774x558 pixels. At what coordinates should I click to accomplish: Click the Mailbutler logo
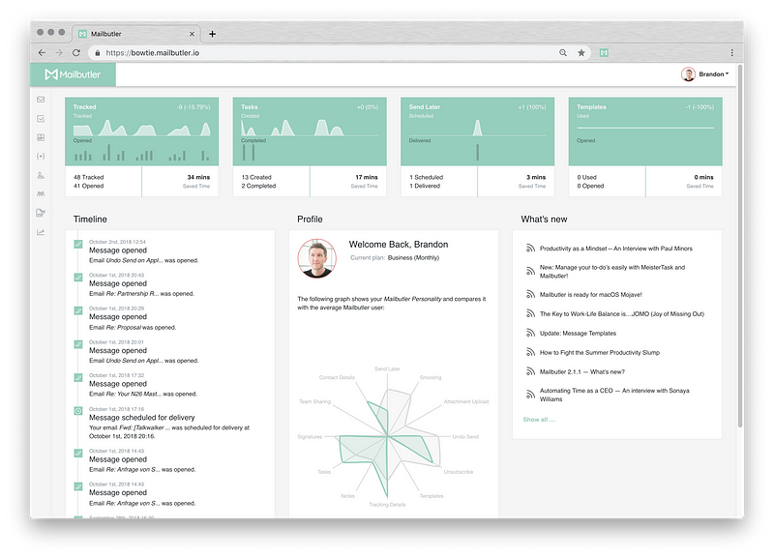tap(74, 74)
